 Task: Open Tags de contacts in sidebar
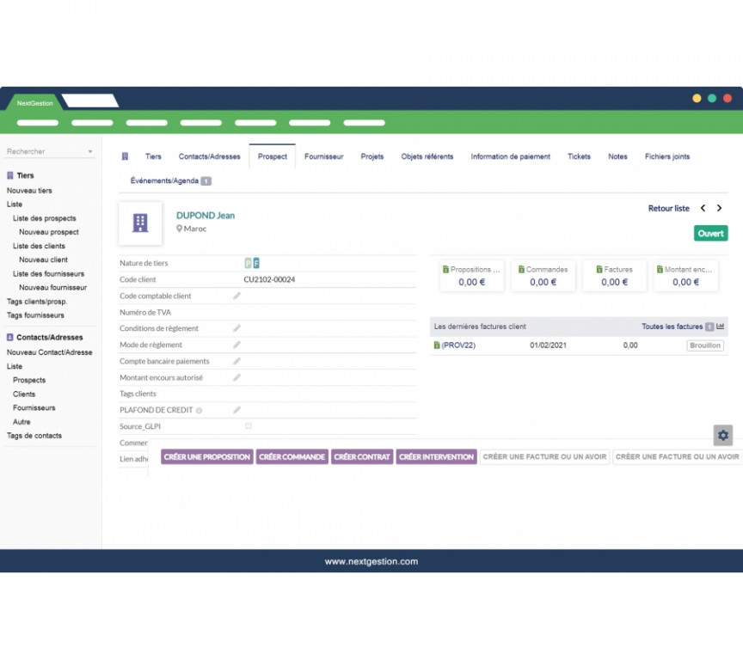coord(34,436)
